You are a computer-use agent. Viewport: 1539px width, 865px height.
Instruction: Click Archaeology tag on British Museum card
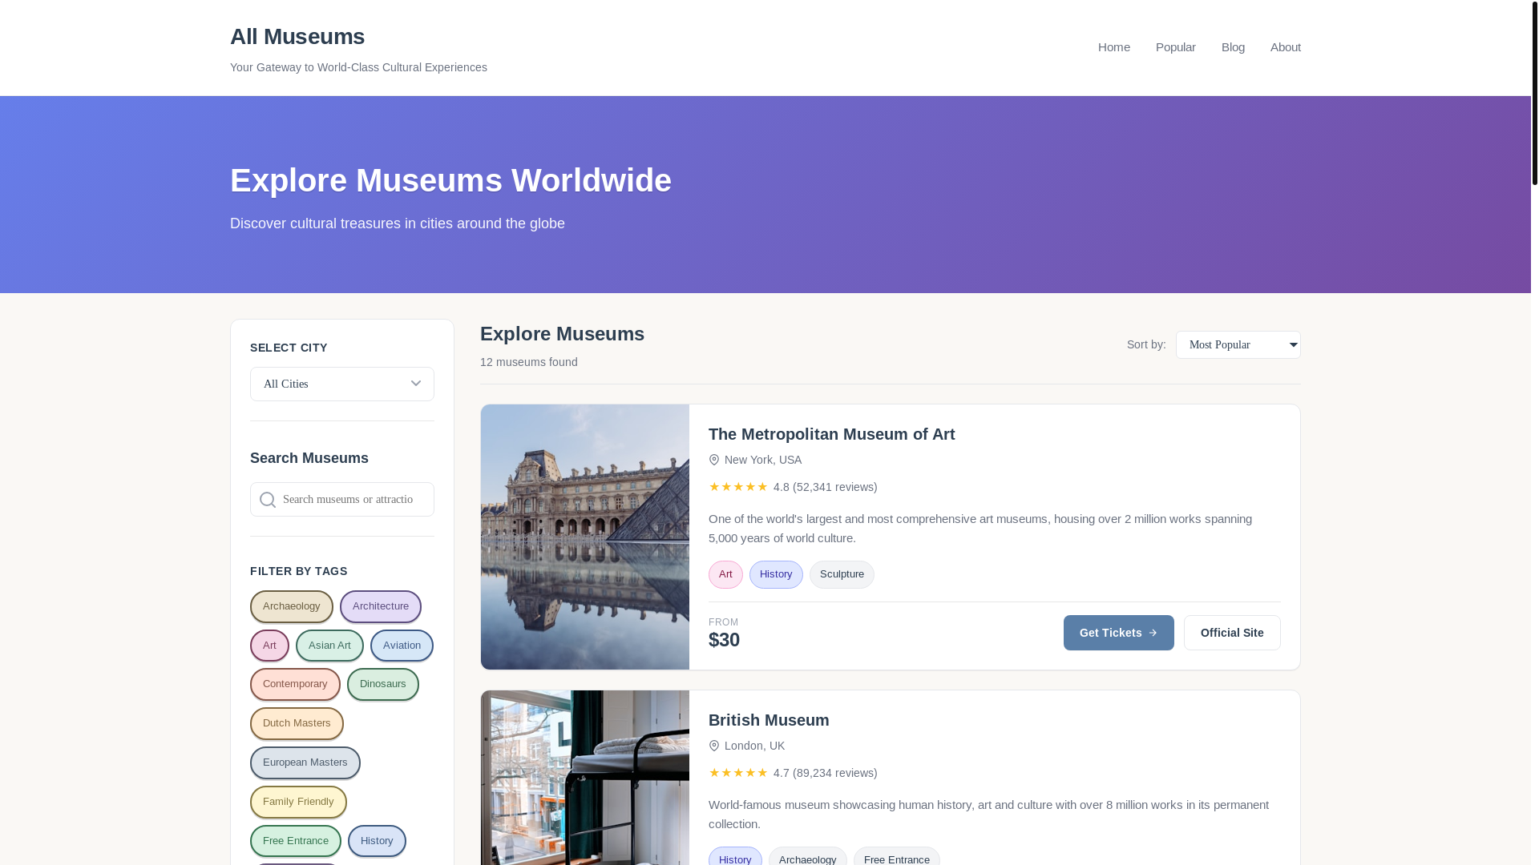tap(808, 857)
